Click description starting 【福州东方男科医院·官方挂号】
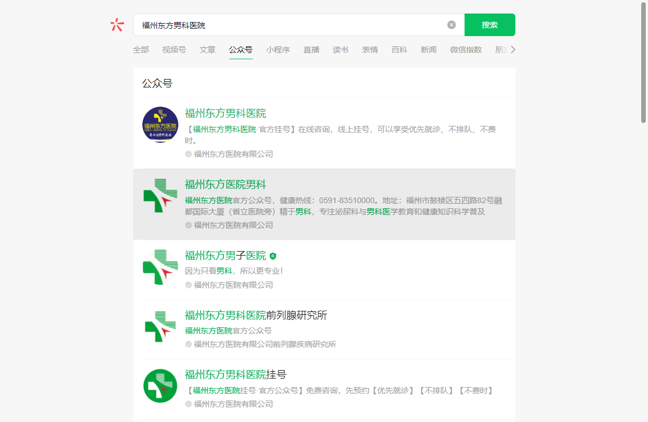648x422 pixels. pyautogui.click(x=340, y=135)
